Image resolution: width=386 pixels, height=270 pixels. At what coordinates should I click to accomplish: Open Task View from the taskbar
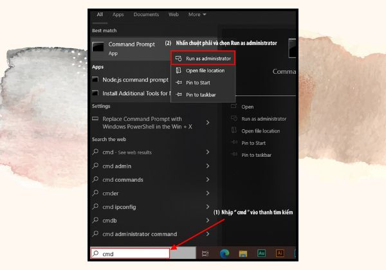click(205, 253)
